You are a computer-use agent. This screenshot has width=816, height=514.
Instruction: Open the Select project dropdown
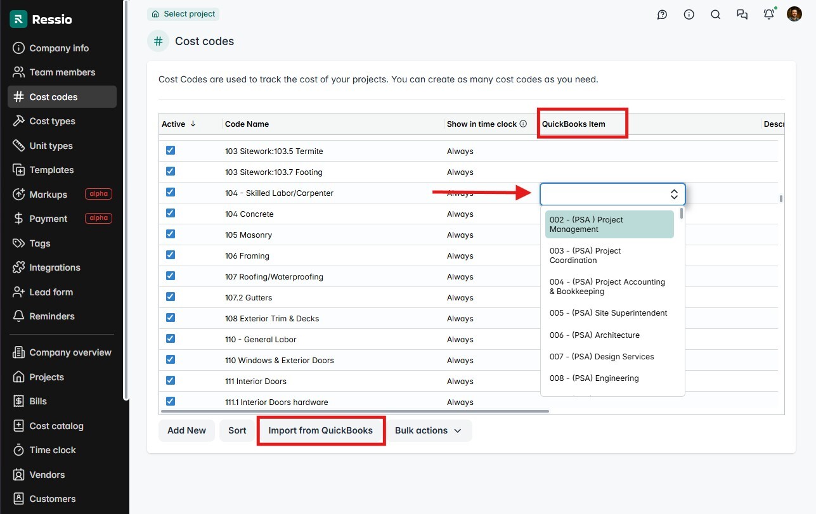tap(184, 14)
